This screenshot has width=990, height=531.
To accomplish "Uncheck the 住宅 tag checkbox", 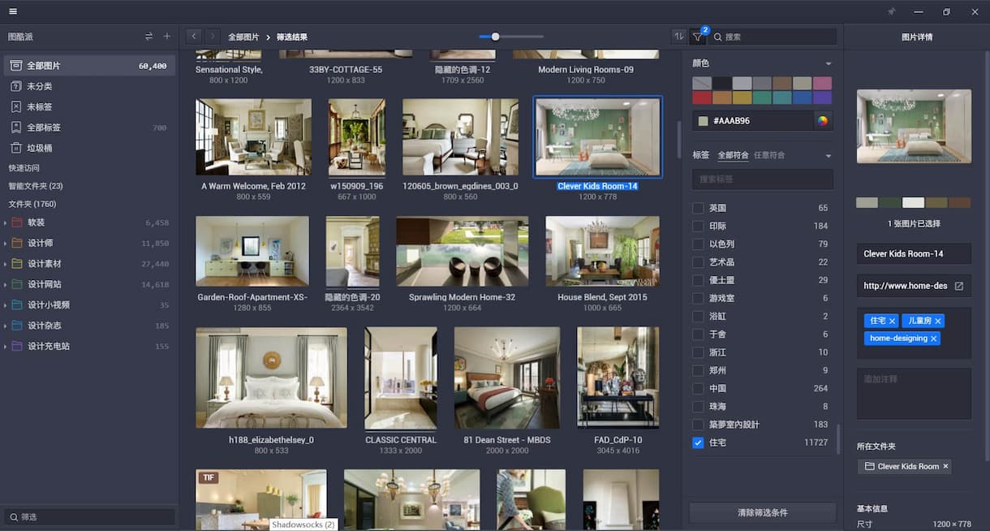I will pos(698,442).
